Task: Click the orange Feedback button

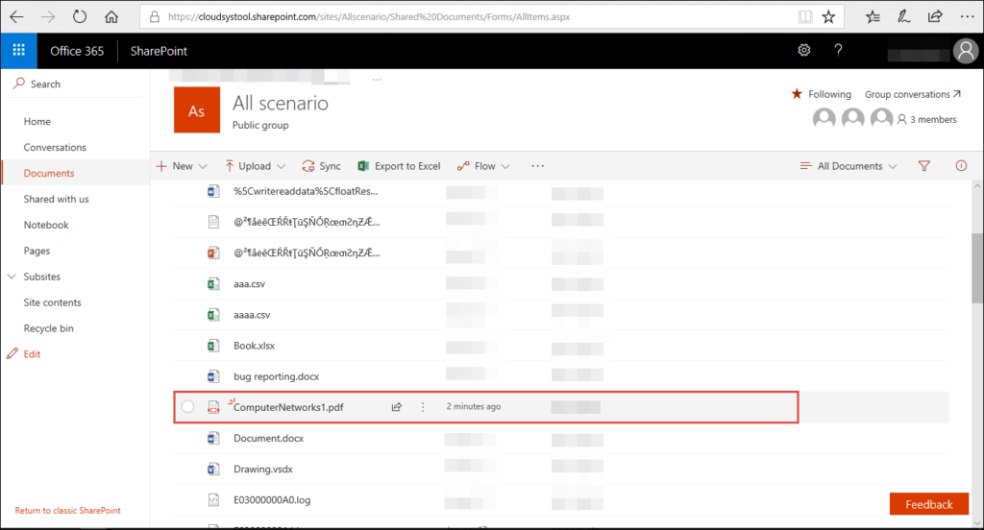Action: pyautogui.click(x=929, y=504)
